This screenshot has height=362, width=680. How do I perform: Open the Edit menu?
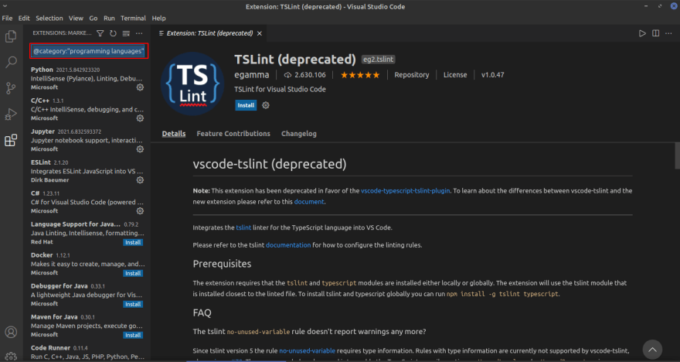[x=24, y=19]
